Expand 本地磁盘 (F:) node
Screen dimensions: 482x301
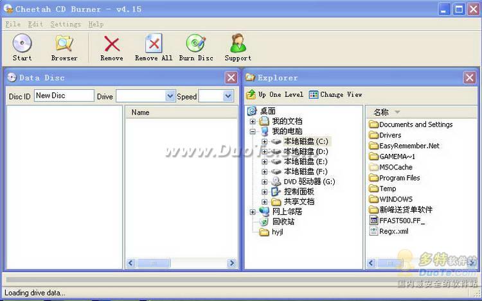[264, 171]
